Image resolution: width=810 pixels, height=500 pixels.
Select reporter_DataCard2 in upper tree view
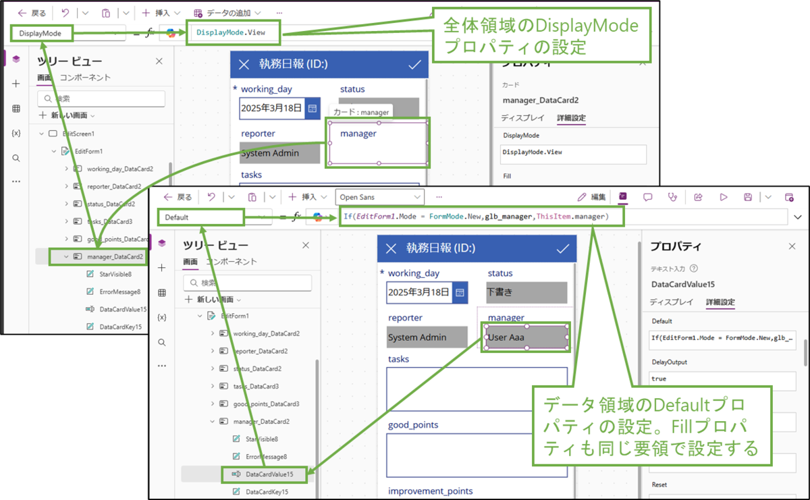[x=113, y=186]
